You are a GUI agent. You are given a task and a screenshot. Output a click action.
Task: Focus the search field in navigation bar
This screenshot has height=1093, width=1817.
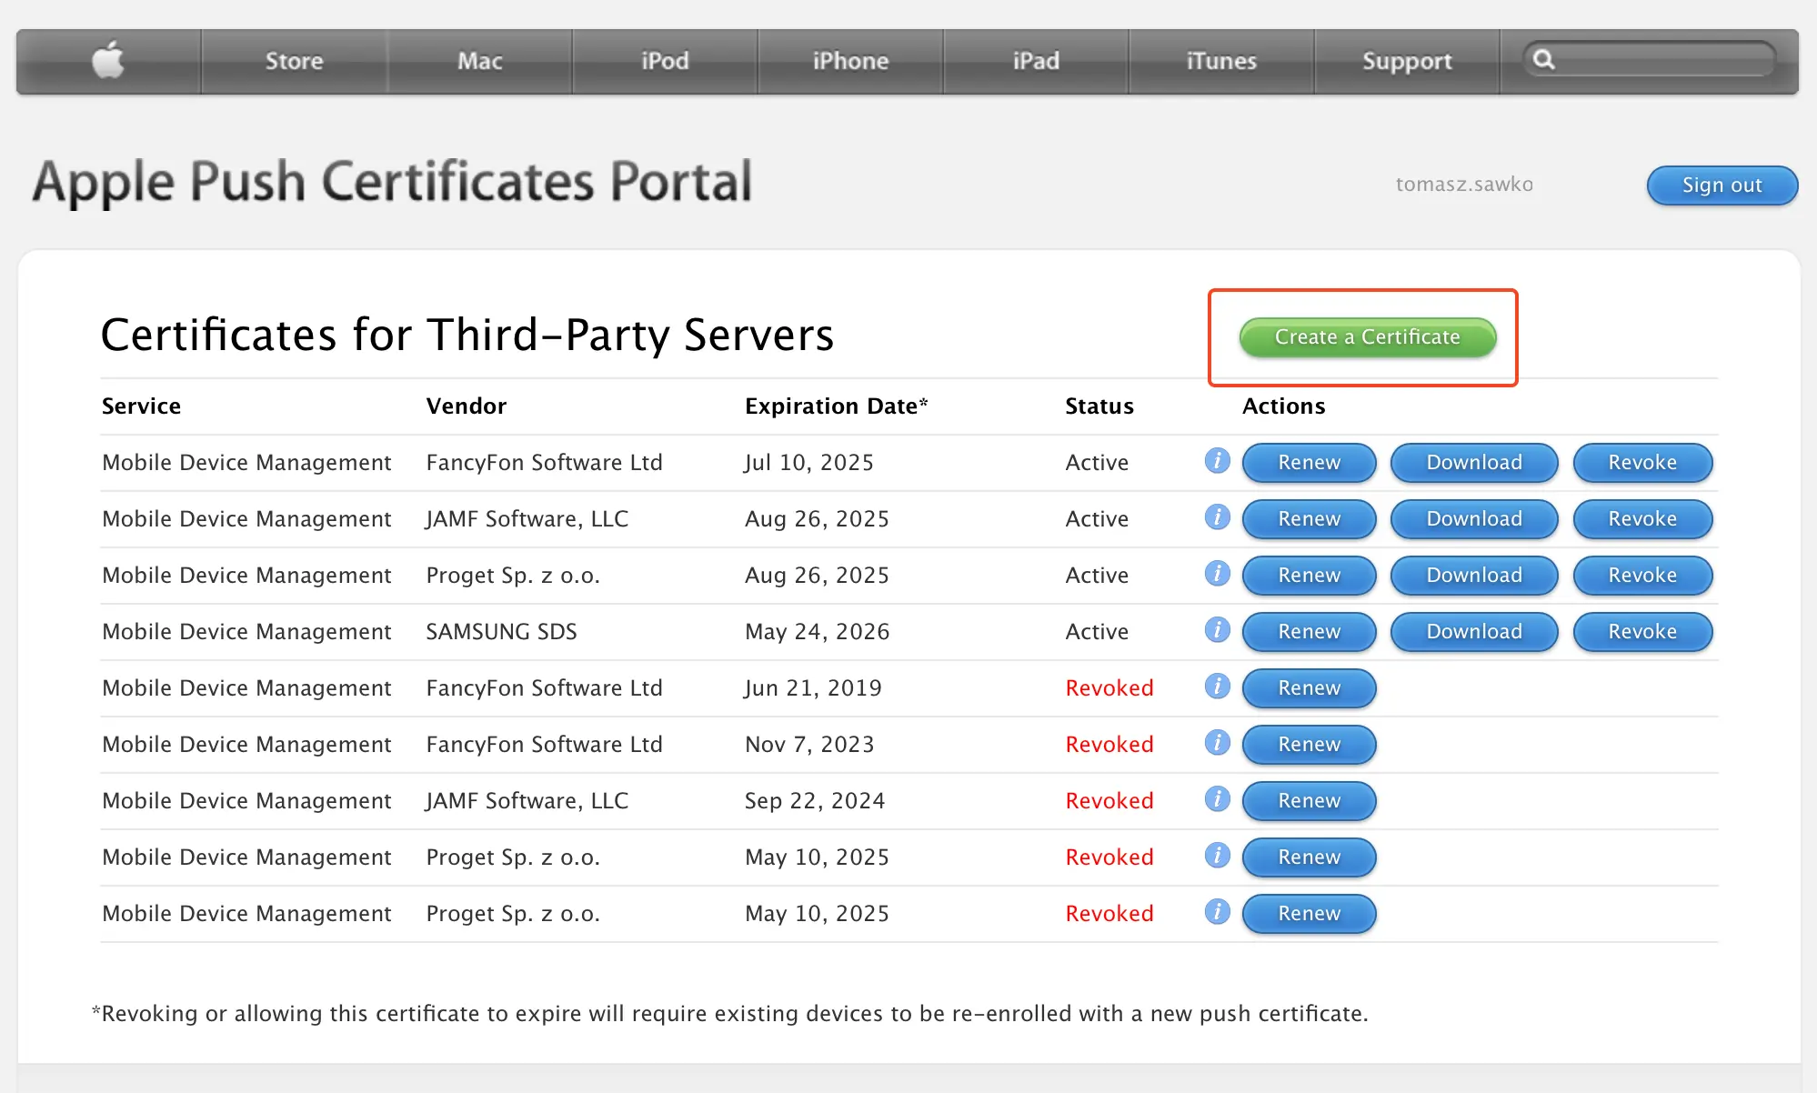pos(1649,60)
